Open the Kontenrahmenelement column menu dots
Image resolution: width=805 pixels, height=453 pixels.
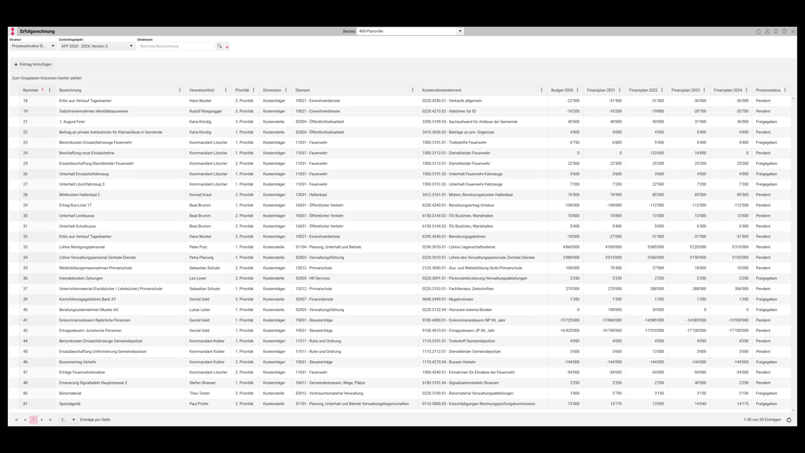click(x=541, y=90)
